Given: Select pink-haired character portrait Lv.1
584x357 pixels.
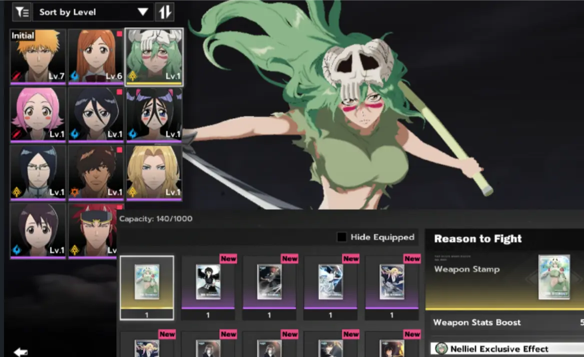Looking at the screenshot, I should (38, 114).
